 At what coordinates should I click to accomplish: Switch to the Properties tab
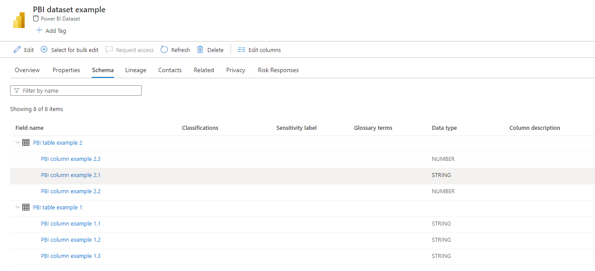(66, 70)
